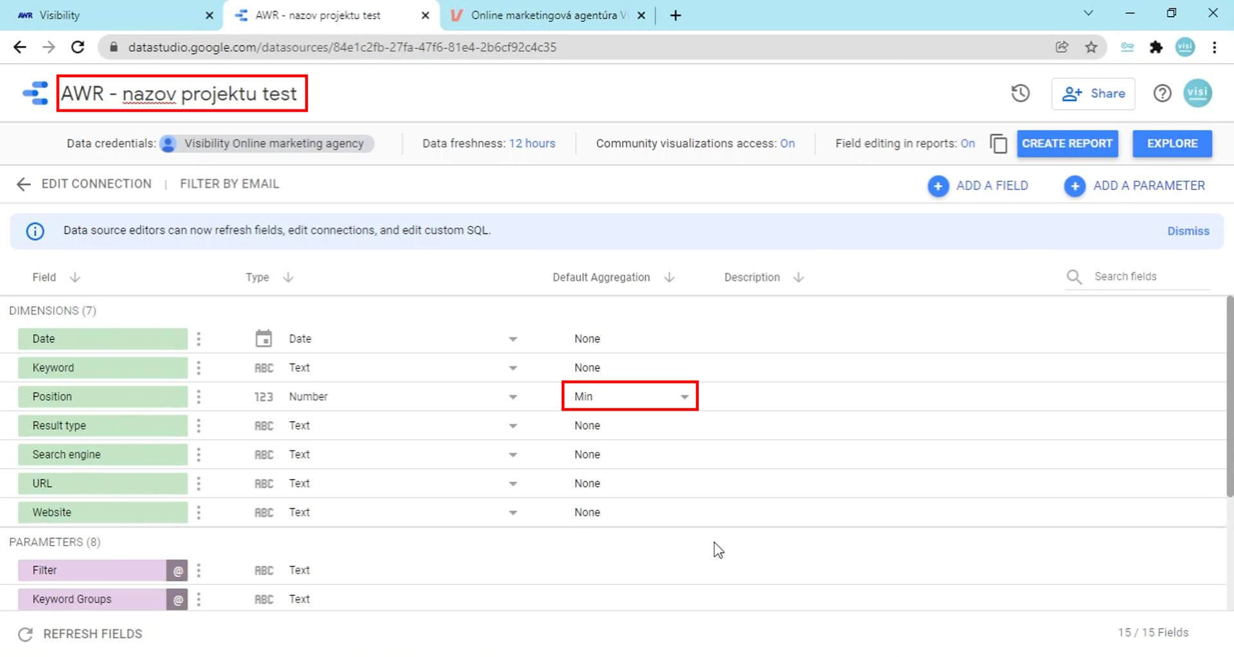
Task: Open type dropdown for Keyword field
Action: [x=512, y=368]
